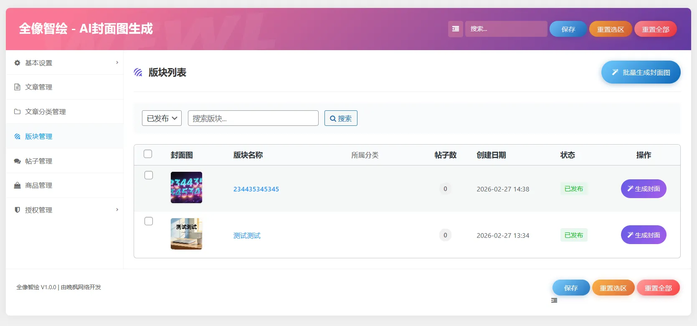This screenshot has width=697, height=326.
Task: Click the folder icon beside 文章分类管理
Action: [17, 112]
